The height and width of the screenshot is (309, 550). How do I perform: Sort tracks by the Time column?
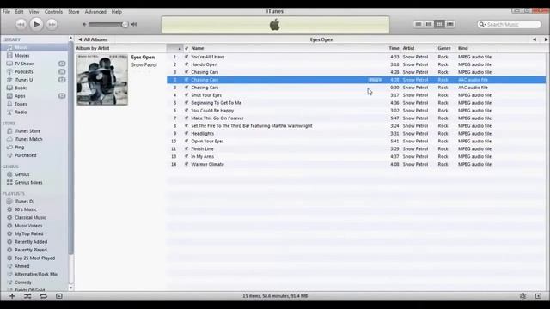point(394,48)
